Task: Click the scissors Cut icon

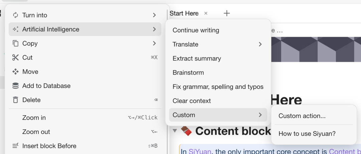Action: point(15,57)
